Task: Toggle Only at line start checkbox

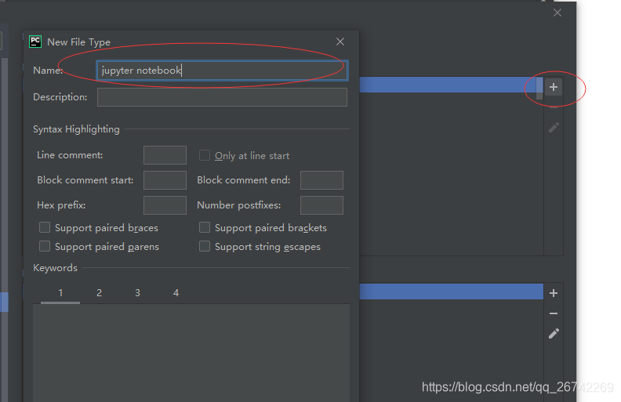Action: [205, 155]
